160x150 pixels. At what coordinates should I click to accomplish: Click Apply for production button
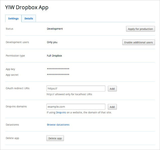[141, 29]
